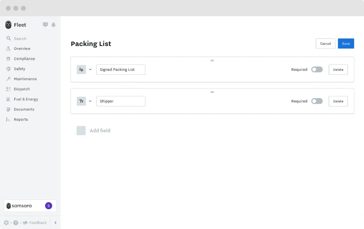Delete the Signed Packing List field

pyautogui.click(x=338, y=70)
